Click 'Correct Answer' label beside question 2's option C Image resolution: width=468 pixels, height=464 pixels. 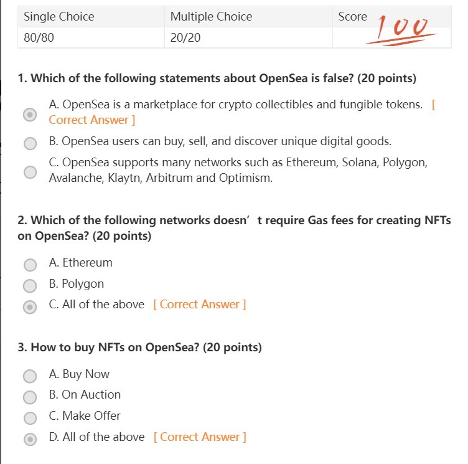pyautogui.click(x=199, y=304)
